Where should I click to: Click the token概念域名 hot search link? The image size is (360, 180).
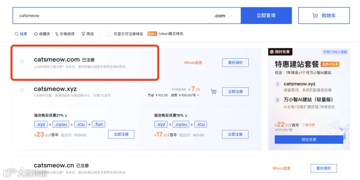[x=171, y=34]
